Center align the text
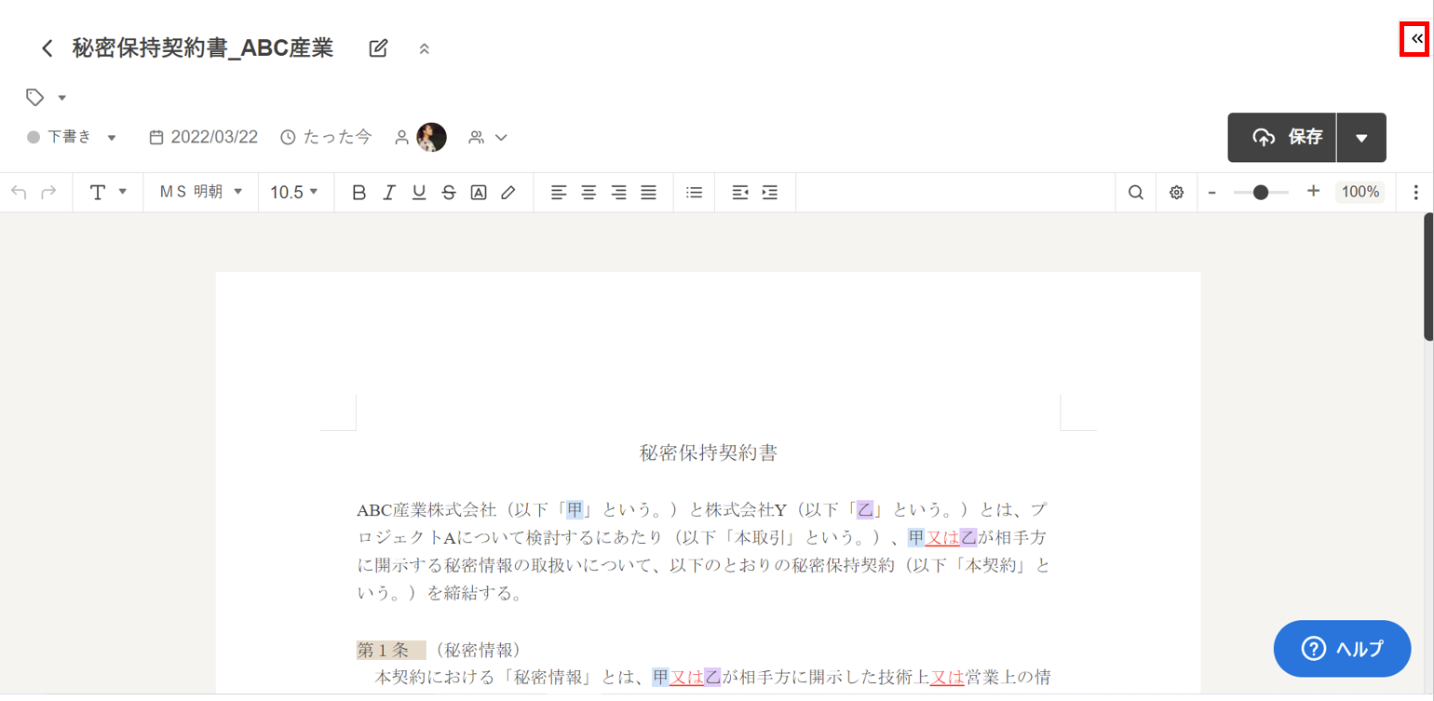Screen dimensions: 1434x701 click(588, 193)
